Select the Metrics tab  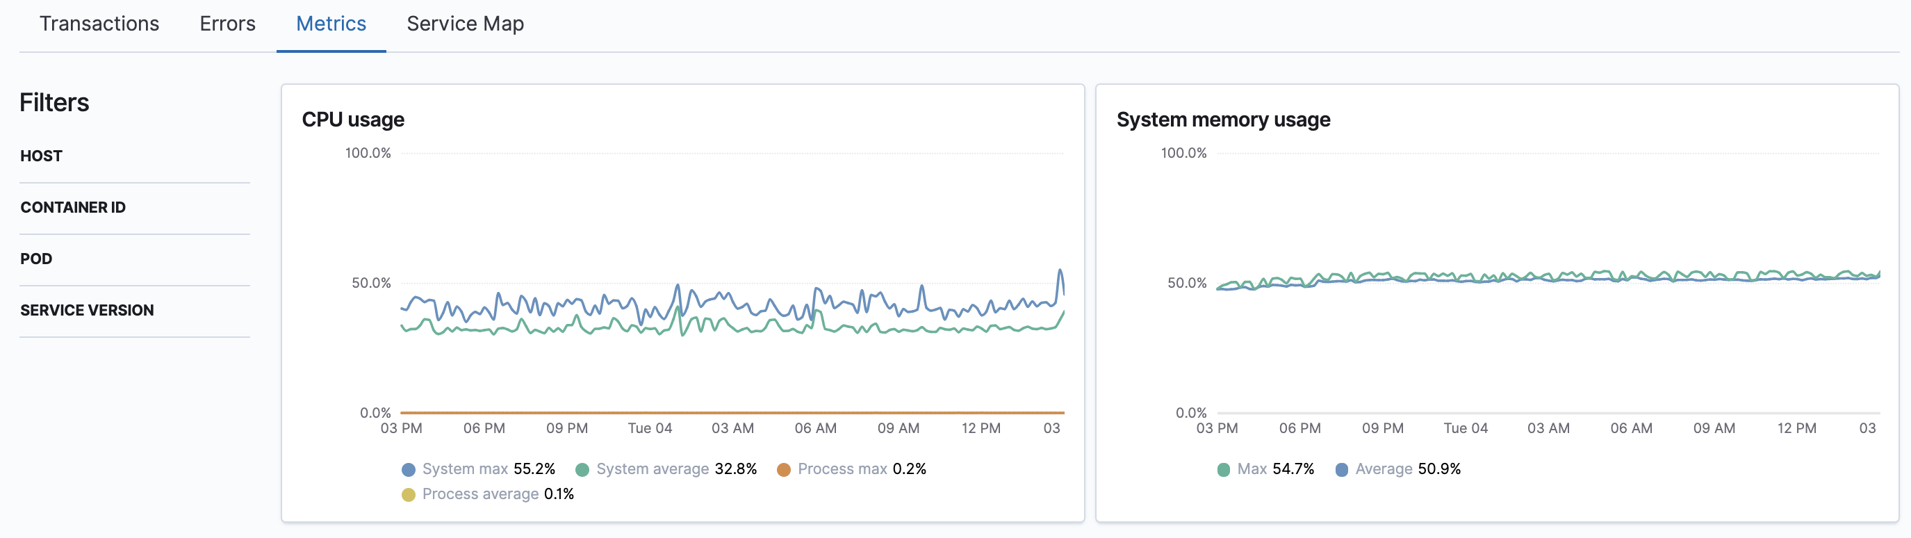331,24
